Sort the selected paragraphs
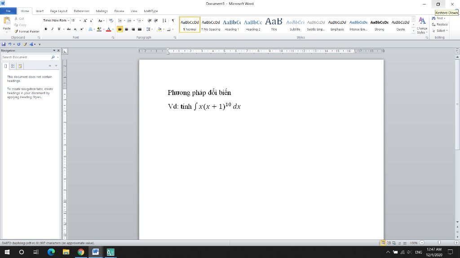 164,21
